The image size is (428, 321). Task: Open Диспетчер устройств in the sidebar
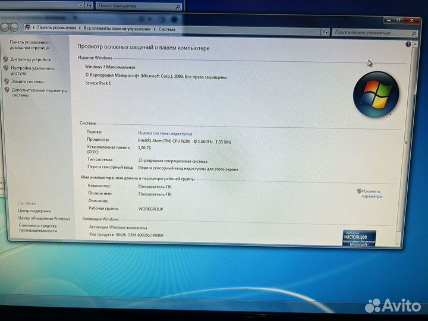pyautogui.click(x=30, y=59)
